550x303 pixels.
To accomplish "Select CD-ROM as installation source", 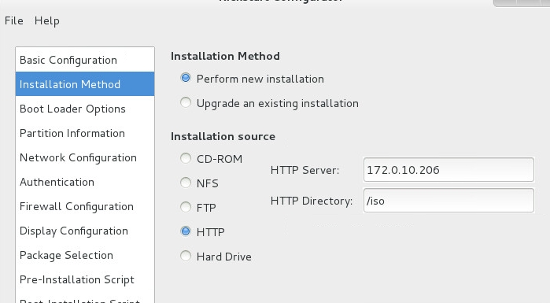I will tap(186, 158).
